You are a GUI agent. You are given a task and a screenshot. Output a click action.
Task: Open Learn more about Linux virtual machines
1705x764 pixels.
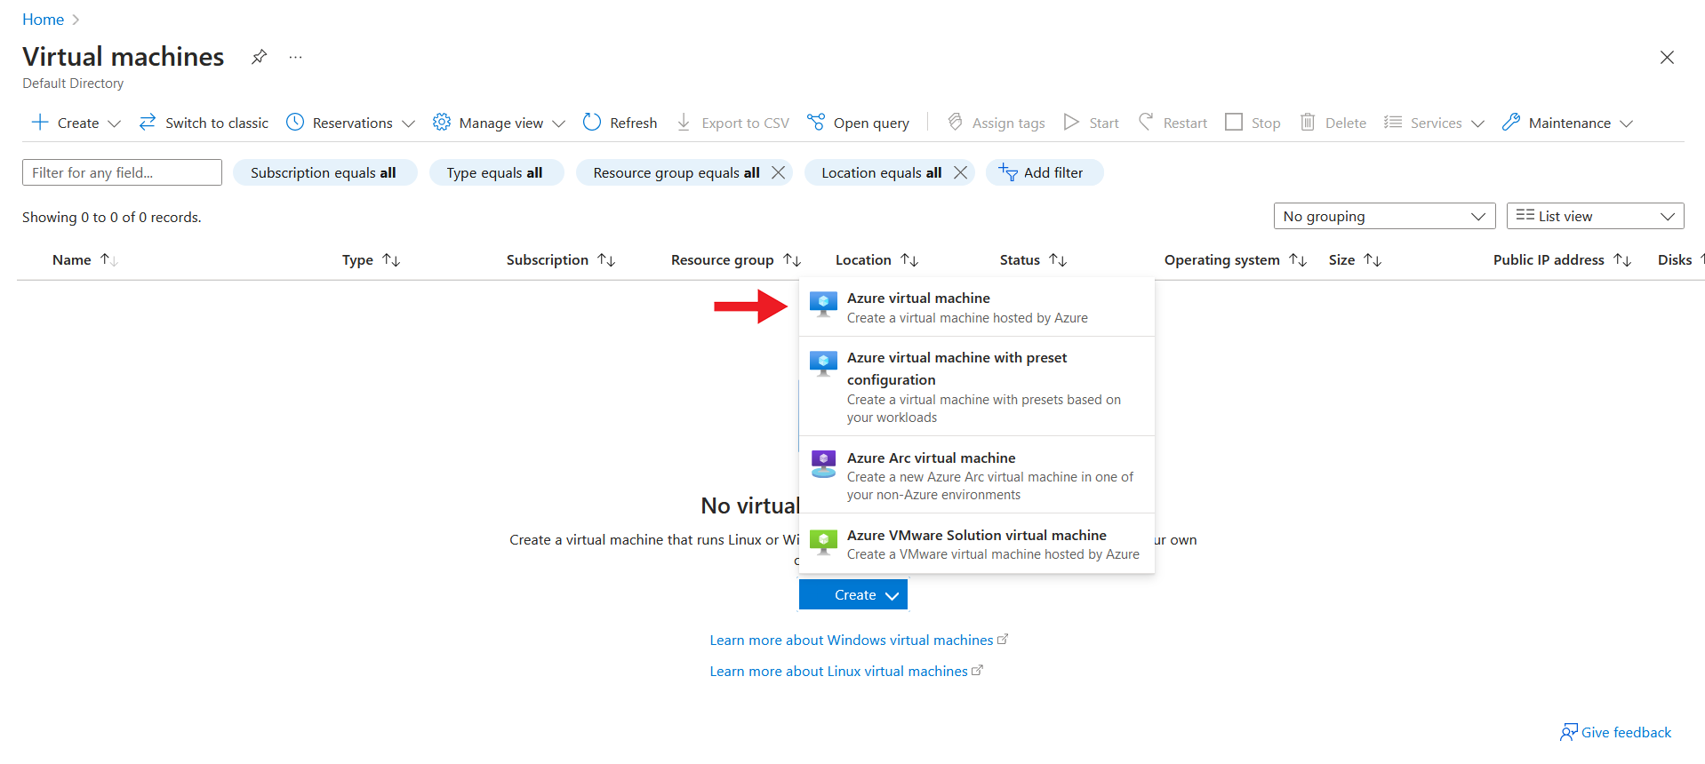point(846,671)
